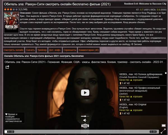Click the second rating star
Screen dimensions: 168x135
pos(8,10)
